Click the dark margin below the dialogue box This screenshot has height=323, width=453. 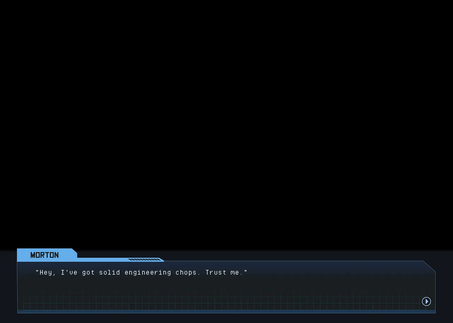click(x=226, y=318)
